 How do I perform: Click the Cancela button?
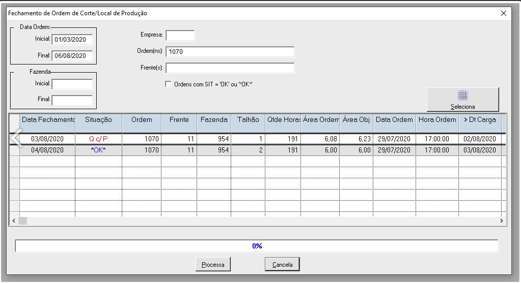tap(282, 264)
